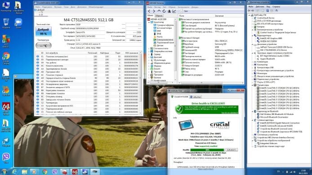Expand Дисплей in AIDA64 tree
Image resolution: width=312 pixels, height=175 pixels.
pos(149,57)
